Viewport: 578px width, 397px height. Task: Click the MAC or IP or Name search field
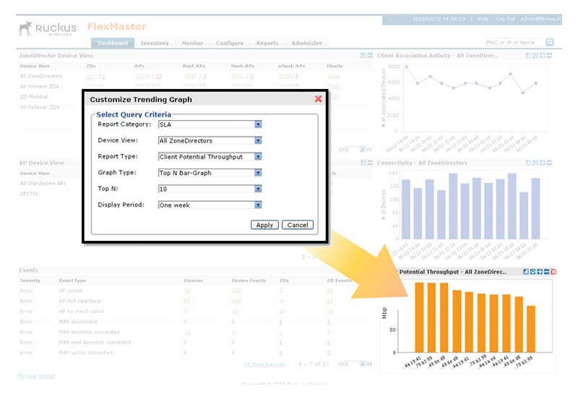pos(514,43)
